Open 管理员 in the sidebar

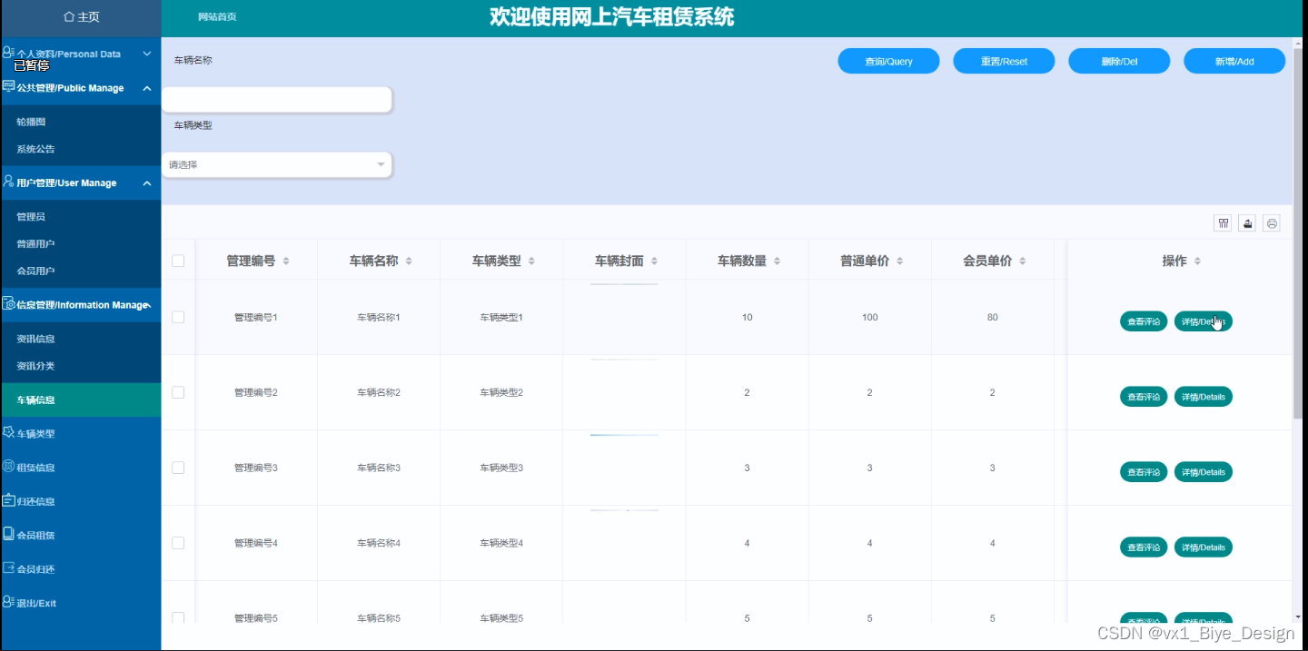[31, 217]
